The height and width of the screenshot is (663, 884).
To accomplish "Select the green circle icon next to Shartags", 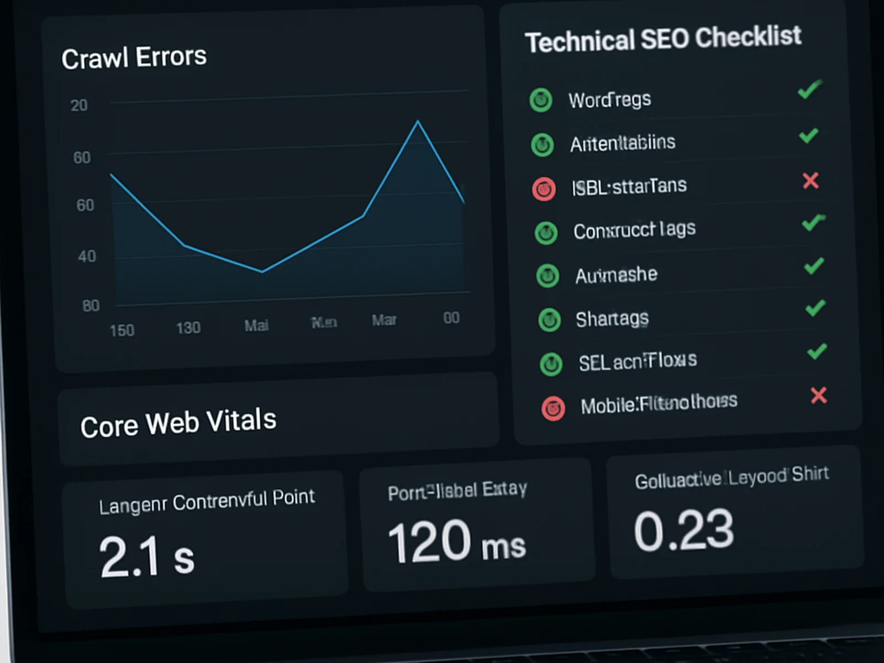I will (549, 321).
